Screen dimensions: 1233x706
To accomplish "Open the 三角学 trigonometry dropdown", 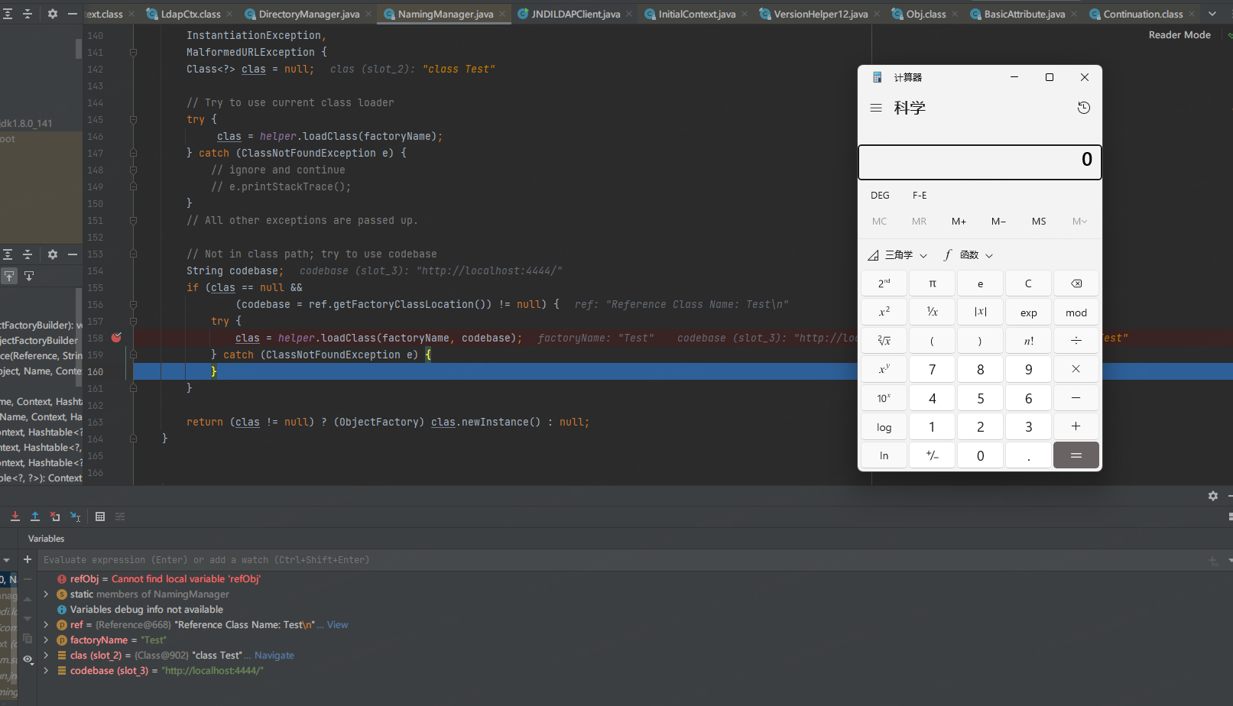I will pos(897,255).
